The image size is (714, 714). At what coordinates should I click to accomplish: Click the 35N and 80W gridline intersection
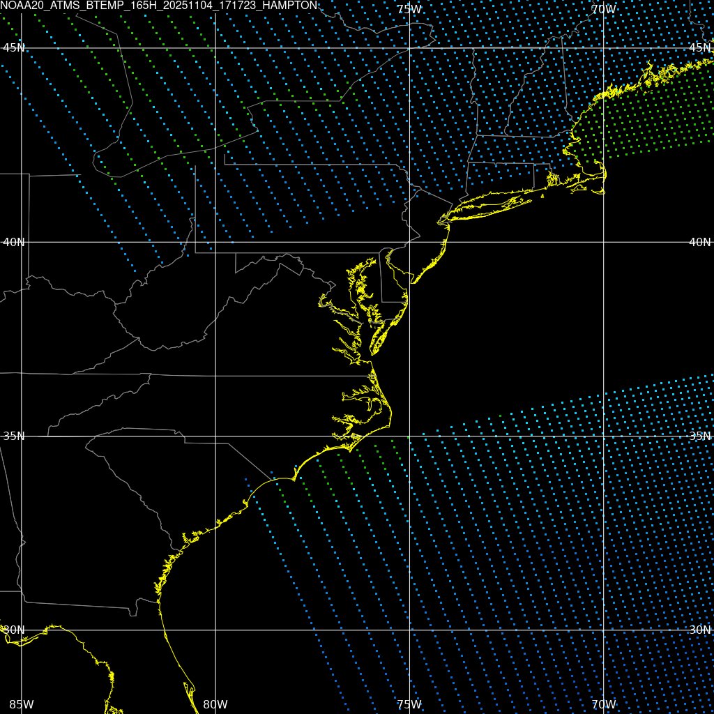[215, 436]
